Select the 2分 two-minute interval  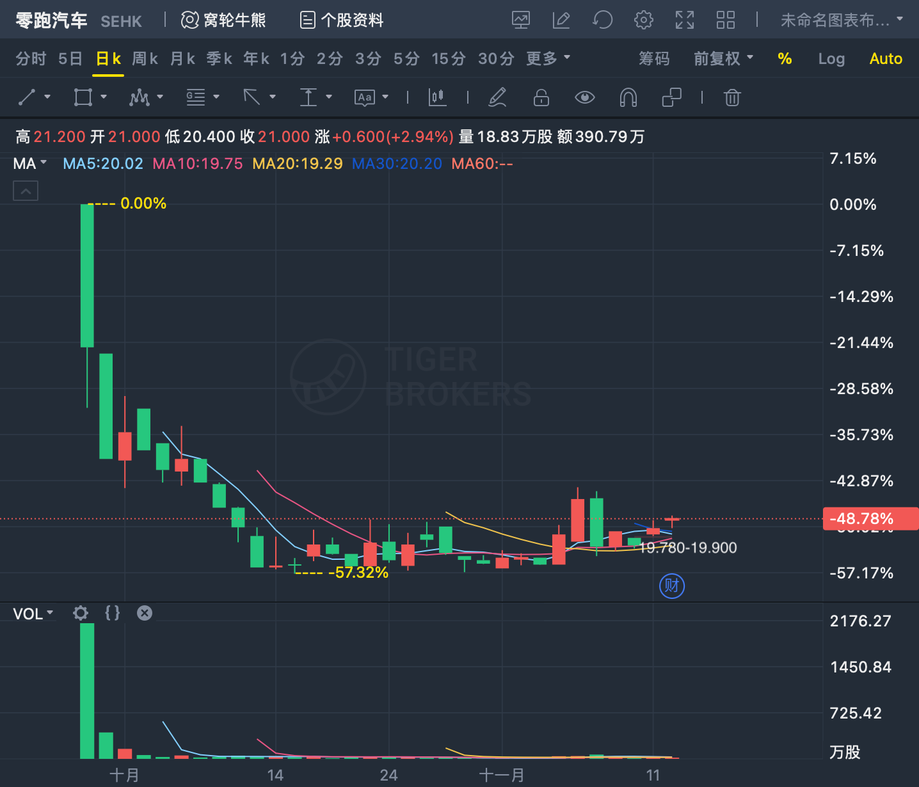[x=330, y=59]
